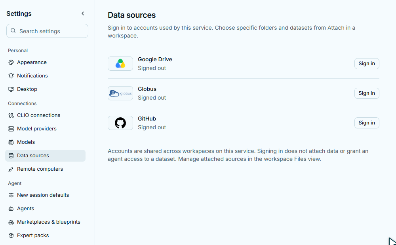Viewport: 396px width, 245px height.
Task: Click the magnifier icon in the search box
Action: click(13, 31)
